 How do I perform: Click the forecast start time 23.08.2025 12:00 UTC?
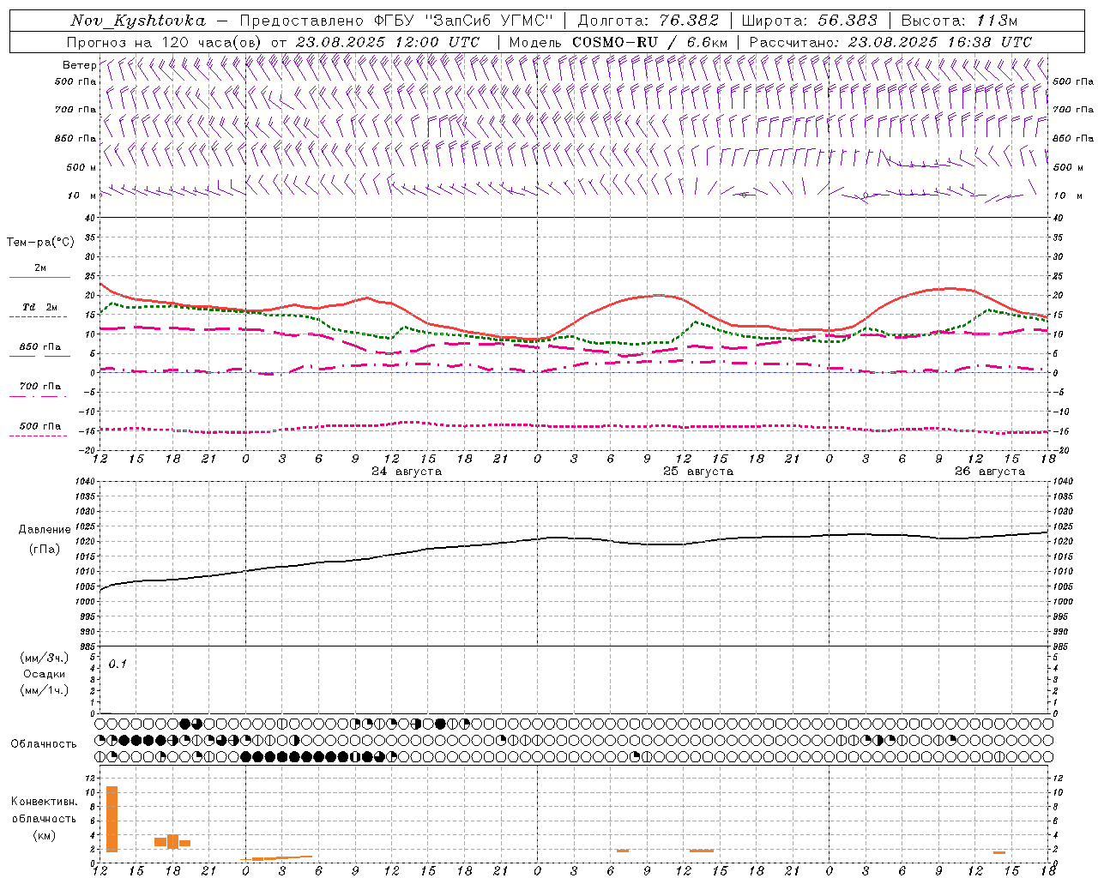point(388,42)
